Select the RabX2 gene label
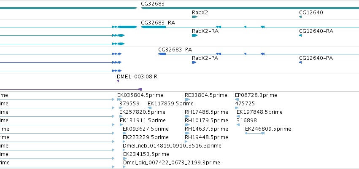This screenshot has height=169, width=359. coord(200,13)
